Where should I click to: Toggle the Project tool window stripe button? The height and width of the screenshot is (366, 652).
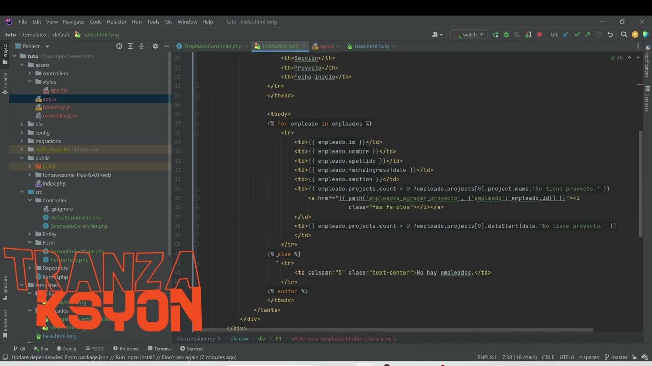[5, 54]
